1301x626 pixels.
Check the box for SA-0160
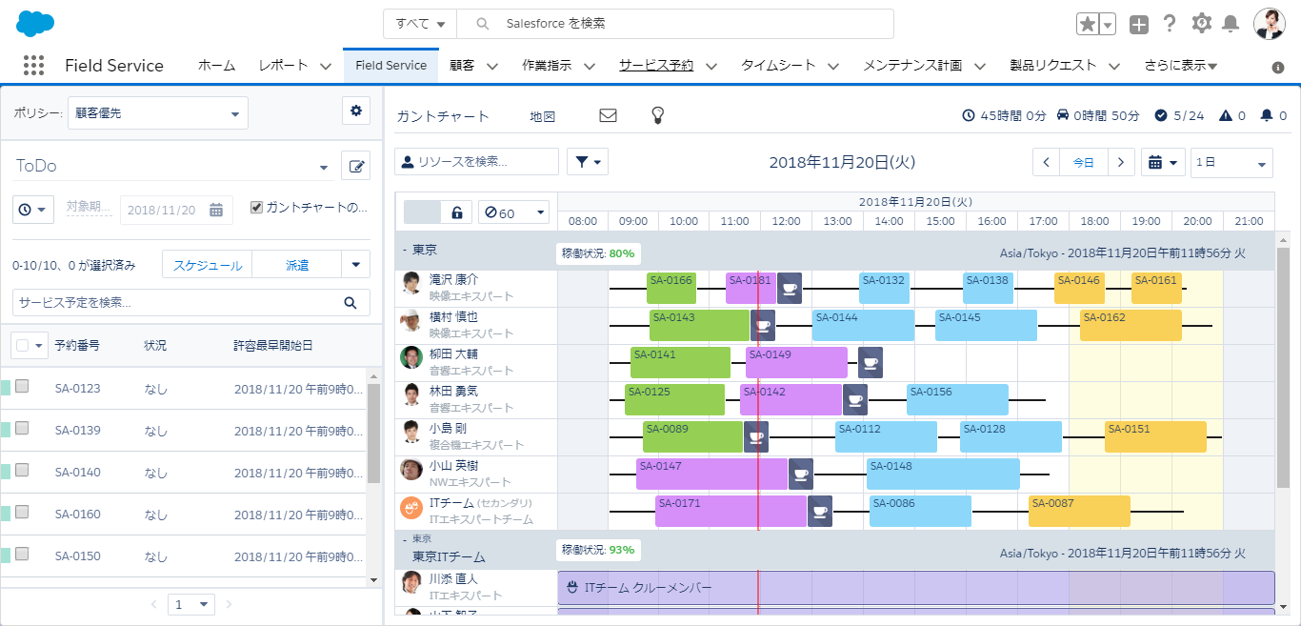22,512
